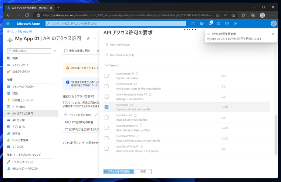This screenshot has width=281, height=182.
Task: Show info for User.ReadWrite.All permission
Action: [142, 147]
